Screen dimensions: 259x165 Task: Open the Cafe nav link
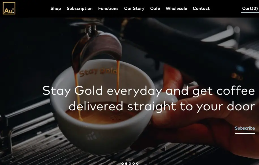tap(155, 8)
